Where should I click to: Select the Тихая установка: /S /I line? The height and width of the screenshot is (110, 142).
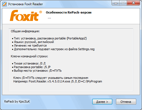tap(29, 63)
